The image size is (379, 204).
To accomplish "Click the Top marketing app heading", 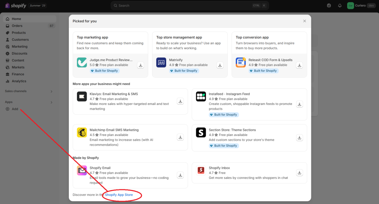I will pos(92,37).
